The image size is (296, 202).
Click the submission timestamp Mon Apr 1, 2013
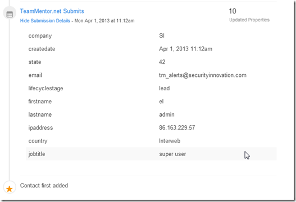[104, 21]
